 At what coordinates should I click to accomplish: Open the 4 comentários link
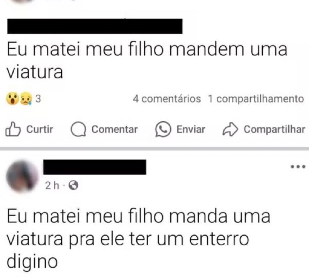click(167, 99)
